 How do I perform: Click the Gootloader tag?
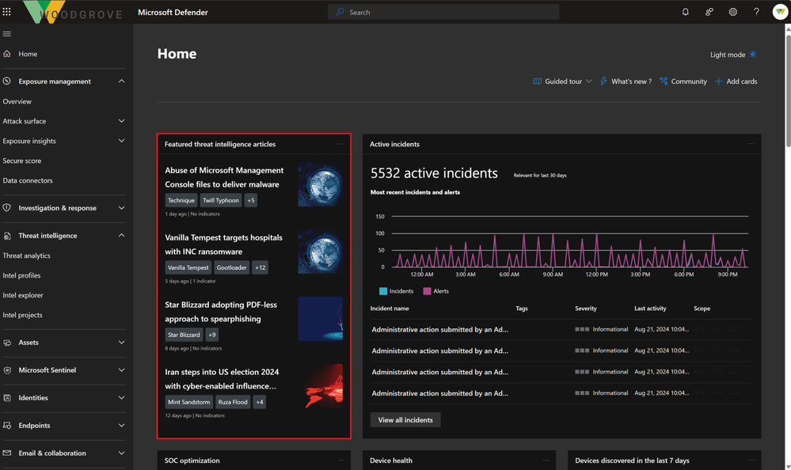click(x=231, y=267)
